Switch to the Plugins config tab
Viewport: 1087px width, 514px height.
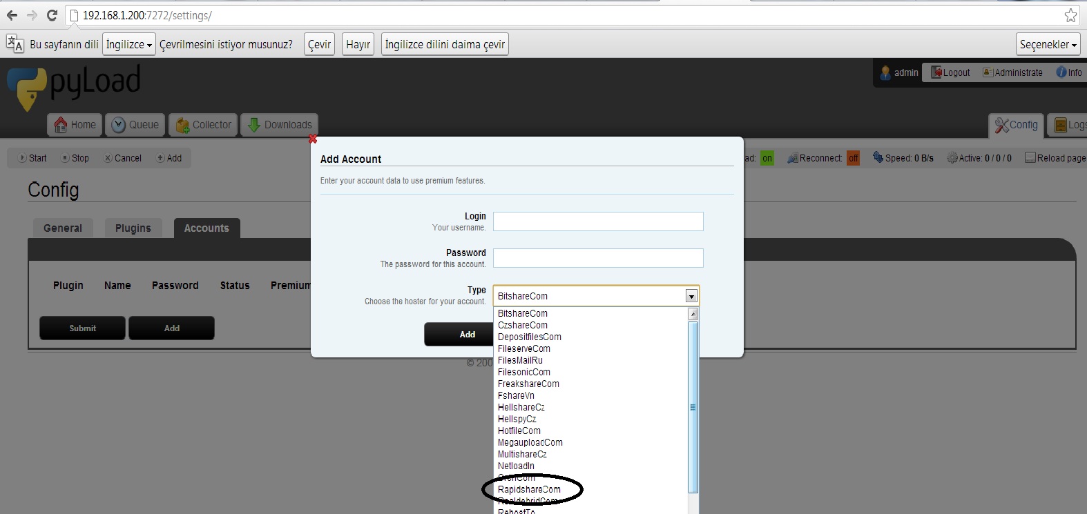pos(133,228)
